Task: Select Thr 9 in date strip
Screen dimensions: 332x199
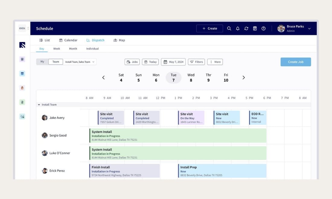Action: point(208,77)
